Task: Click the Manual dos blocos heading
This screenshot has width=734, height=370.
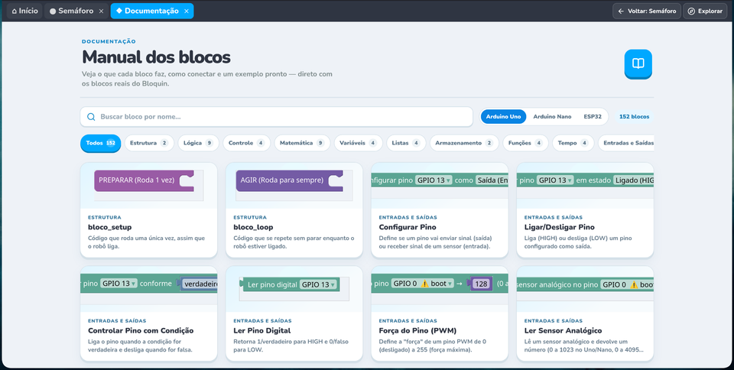Action: tap(156, 57)
